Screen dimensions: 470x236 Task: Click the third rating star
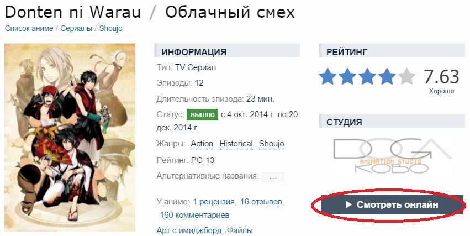point(367,76)
